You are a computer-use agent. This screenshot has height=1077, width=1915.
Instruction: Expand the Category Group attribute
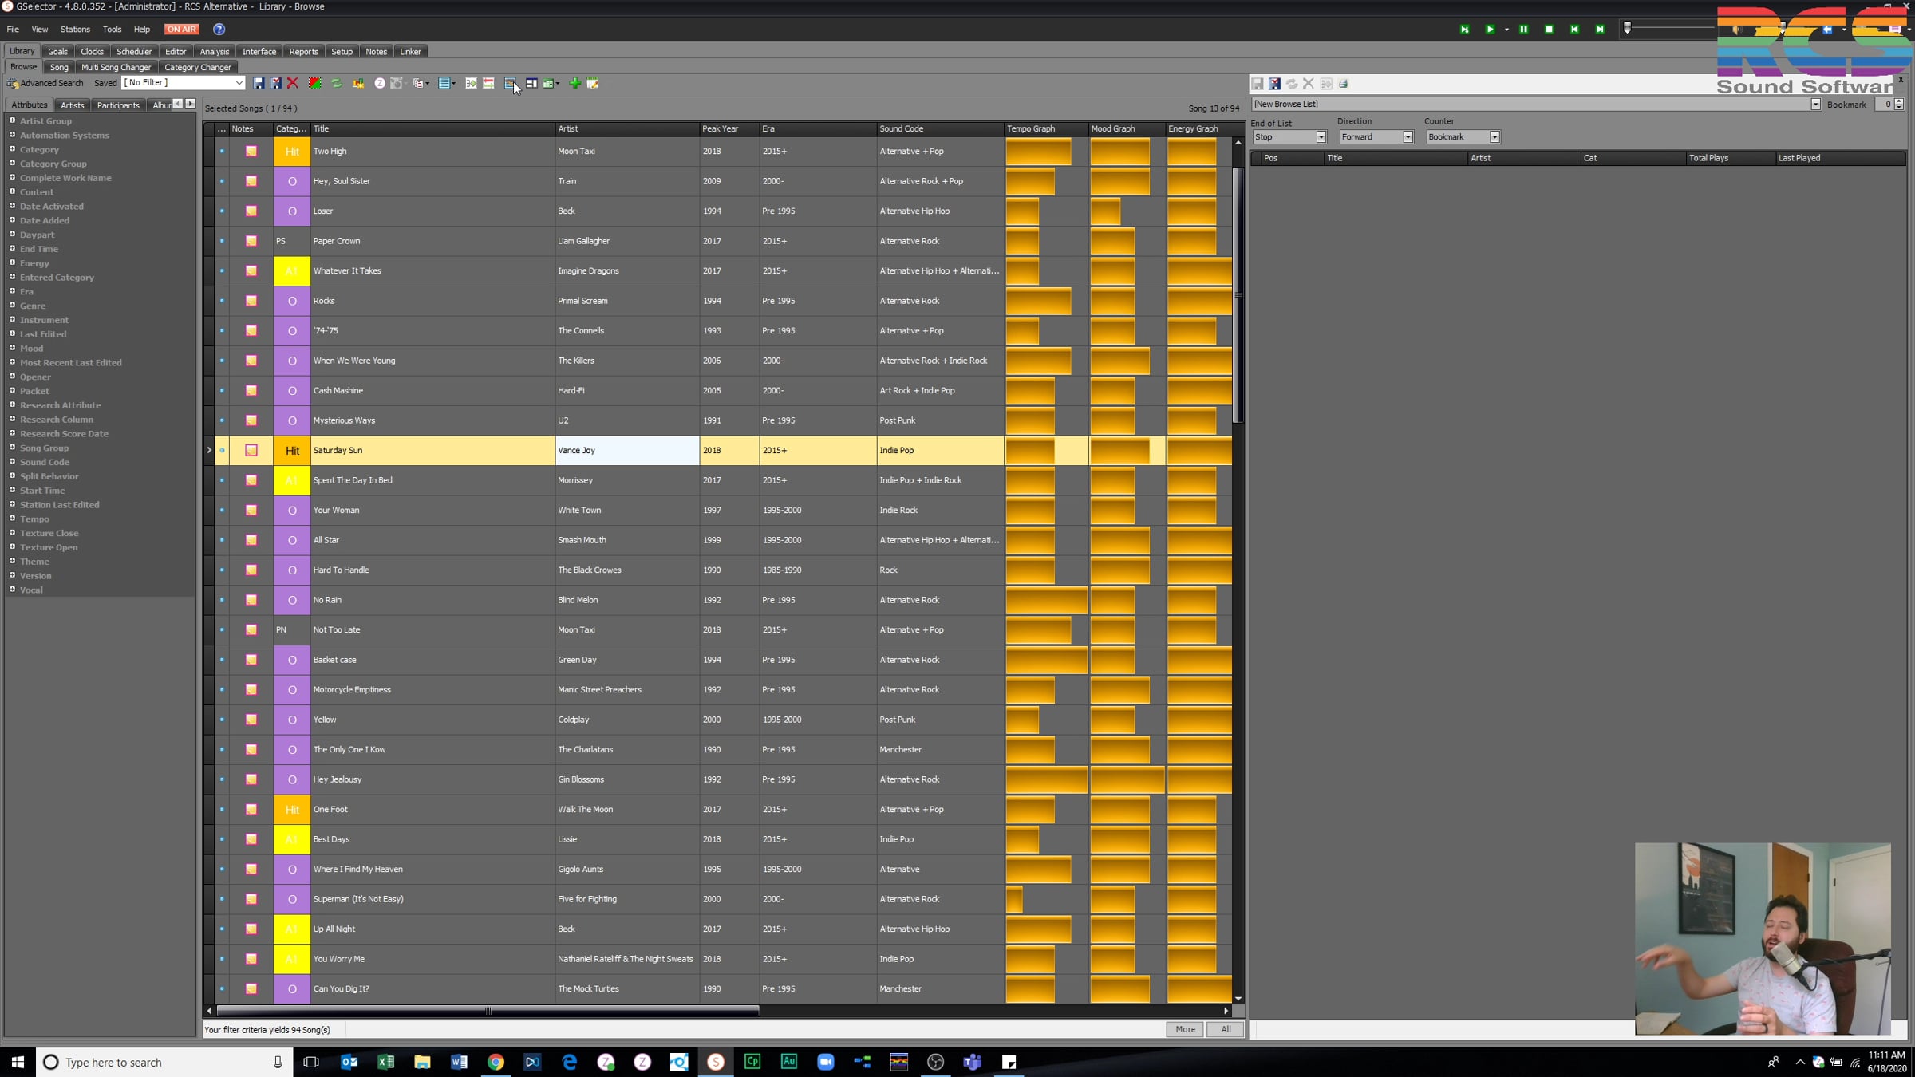point(12,164)
